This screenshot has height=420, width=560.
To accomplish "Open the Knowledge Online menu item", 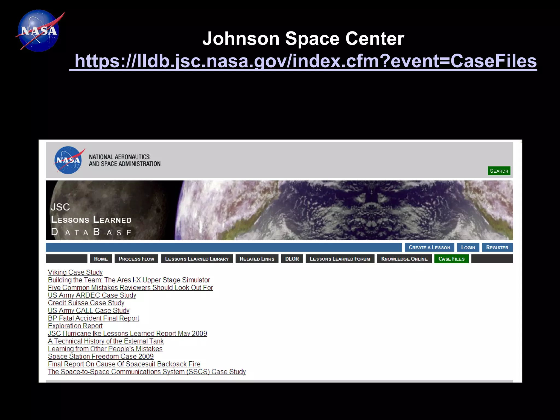I will 404,259.
